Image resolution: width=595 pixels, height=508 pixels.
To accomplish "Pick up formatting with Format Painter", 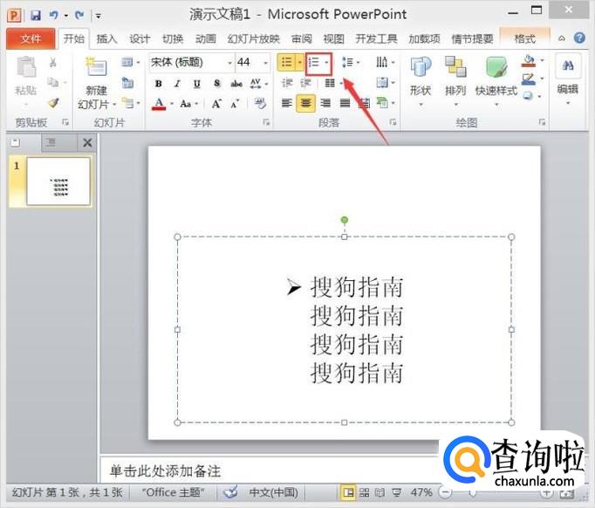I will 53,103.
